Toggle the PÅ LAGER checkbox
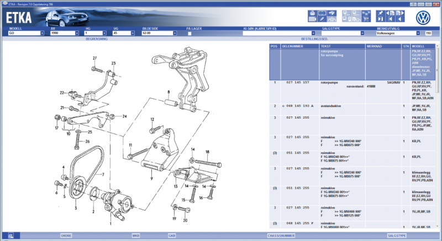 click(189, 34)
